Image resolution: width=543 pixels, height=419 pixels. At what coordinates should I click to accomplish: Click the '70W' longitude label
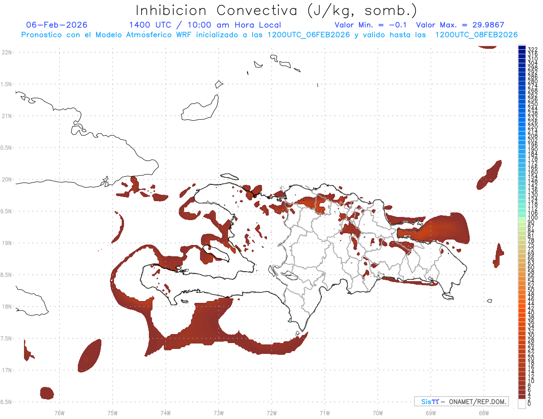(x=378, y=412)
